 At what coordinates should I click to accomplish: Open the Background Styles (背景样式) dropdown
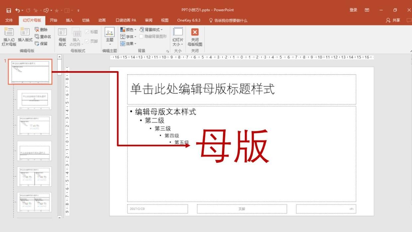151,30
